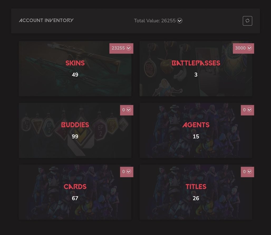This screenshot has height=235, width=271.
Task: Click the Total Value 26255 text
Action: click(x=155, y=21)
